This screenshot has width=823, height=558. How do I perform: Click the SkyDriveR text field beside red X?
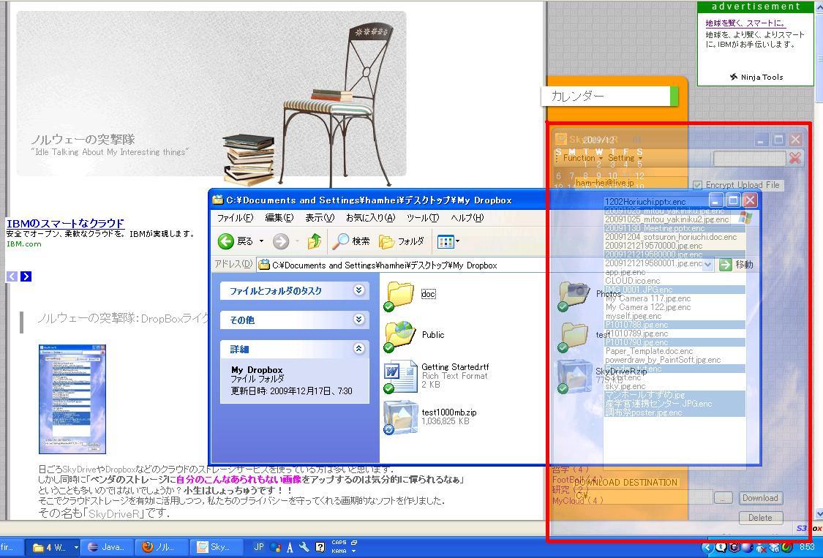point(749,158)
